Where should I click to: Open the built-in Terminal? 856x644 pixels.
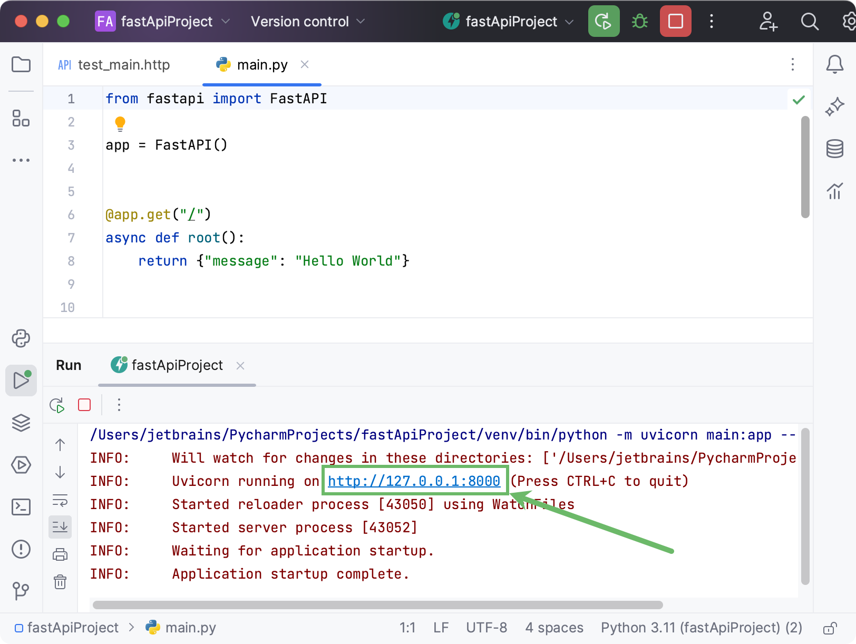click(21, 507)
